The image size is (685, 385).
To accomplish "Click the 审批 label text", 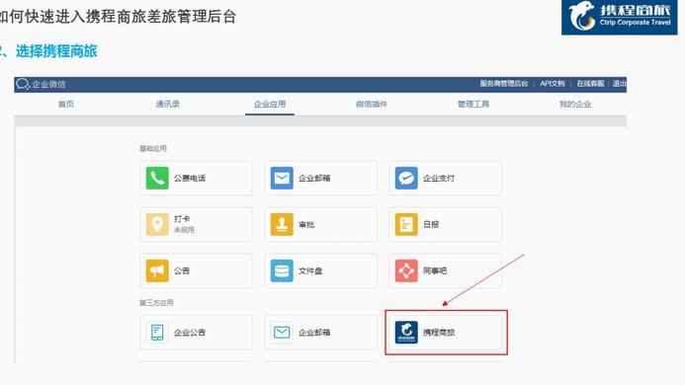I will pos(306,224).
